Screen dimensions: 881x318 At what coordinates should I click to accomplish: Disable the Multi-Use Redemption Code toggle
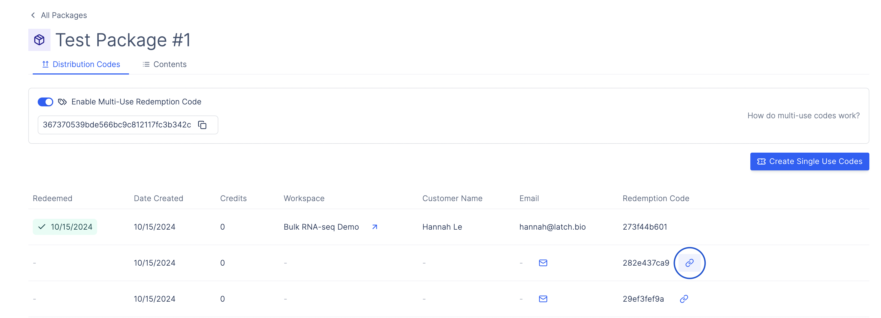pos(45,102)
